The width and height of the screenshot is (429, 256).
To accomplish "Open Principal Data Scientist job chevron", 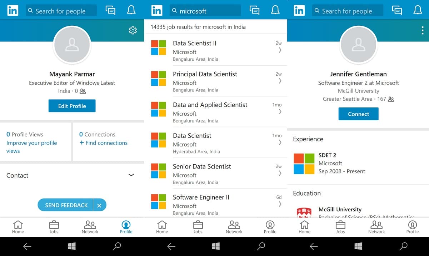I will pos(280,81).
